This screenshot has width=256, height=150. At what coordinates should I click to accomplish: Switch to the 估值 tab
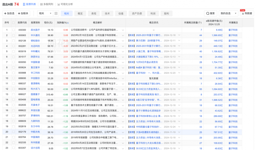(121, 13)
